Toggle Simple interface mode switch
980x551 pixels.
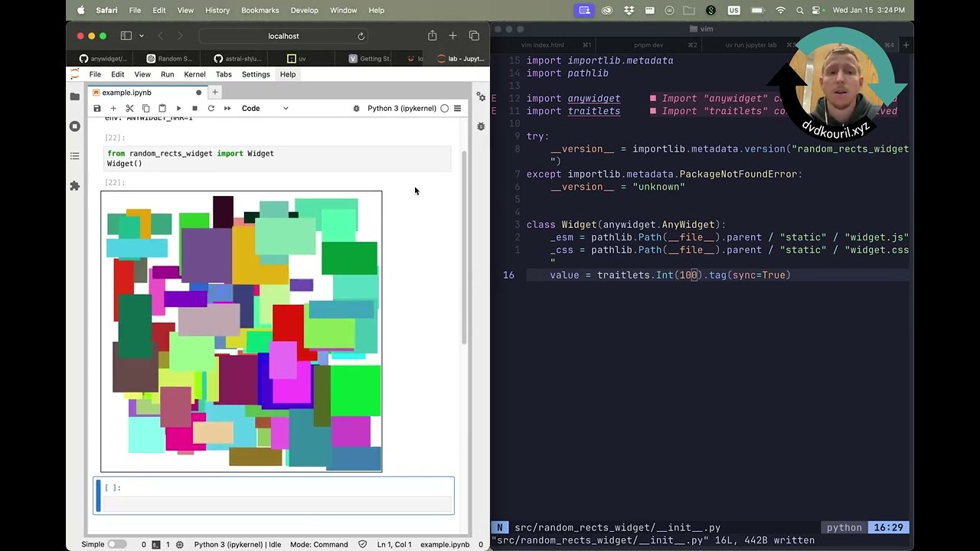(117, 544)
